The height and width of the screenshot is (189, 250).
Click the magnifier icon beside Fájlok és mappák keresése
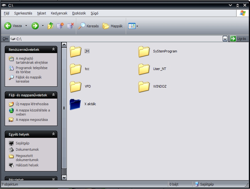click(x=11, y=78)
